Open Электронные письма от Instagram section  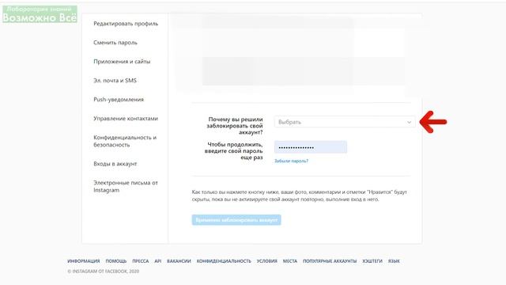tap(126, 187)
